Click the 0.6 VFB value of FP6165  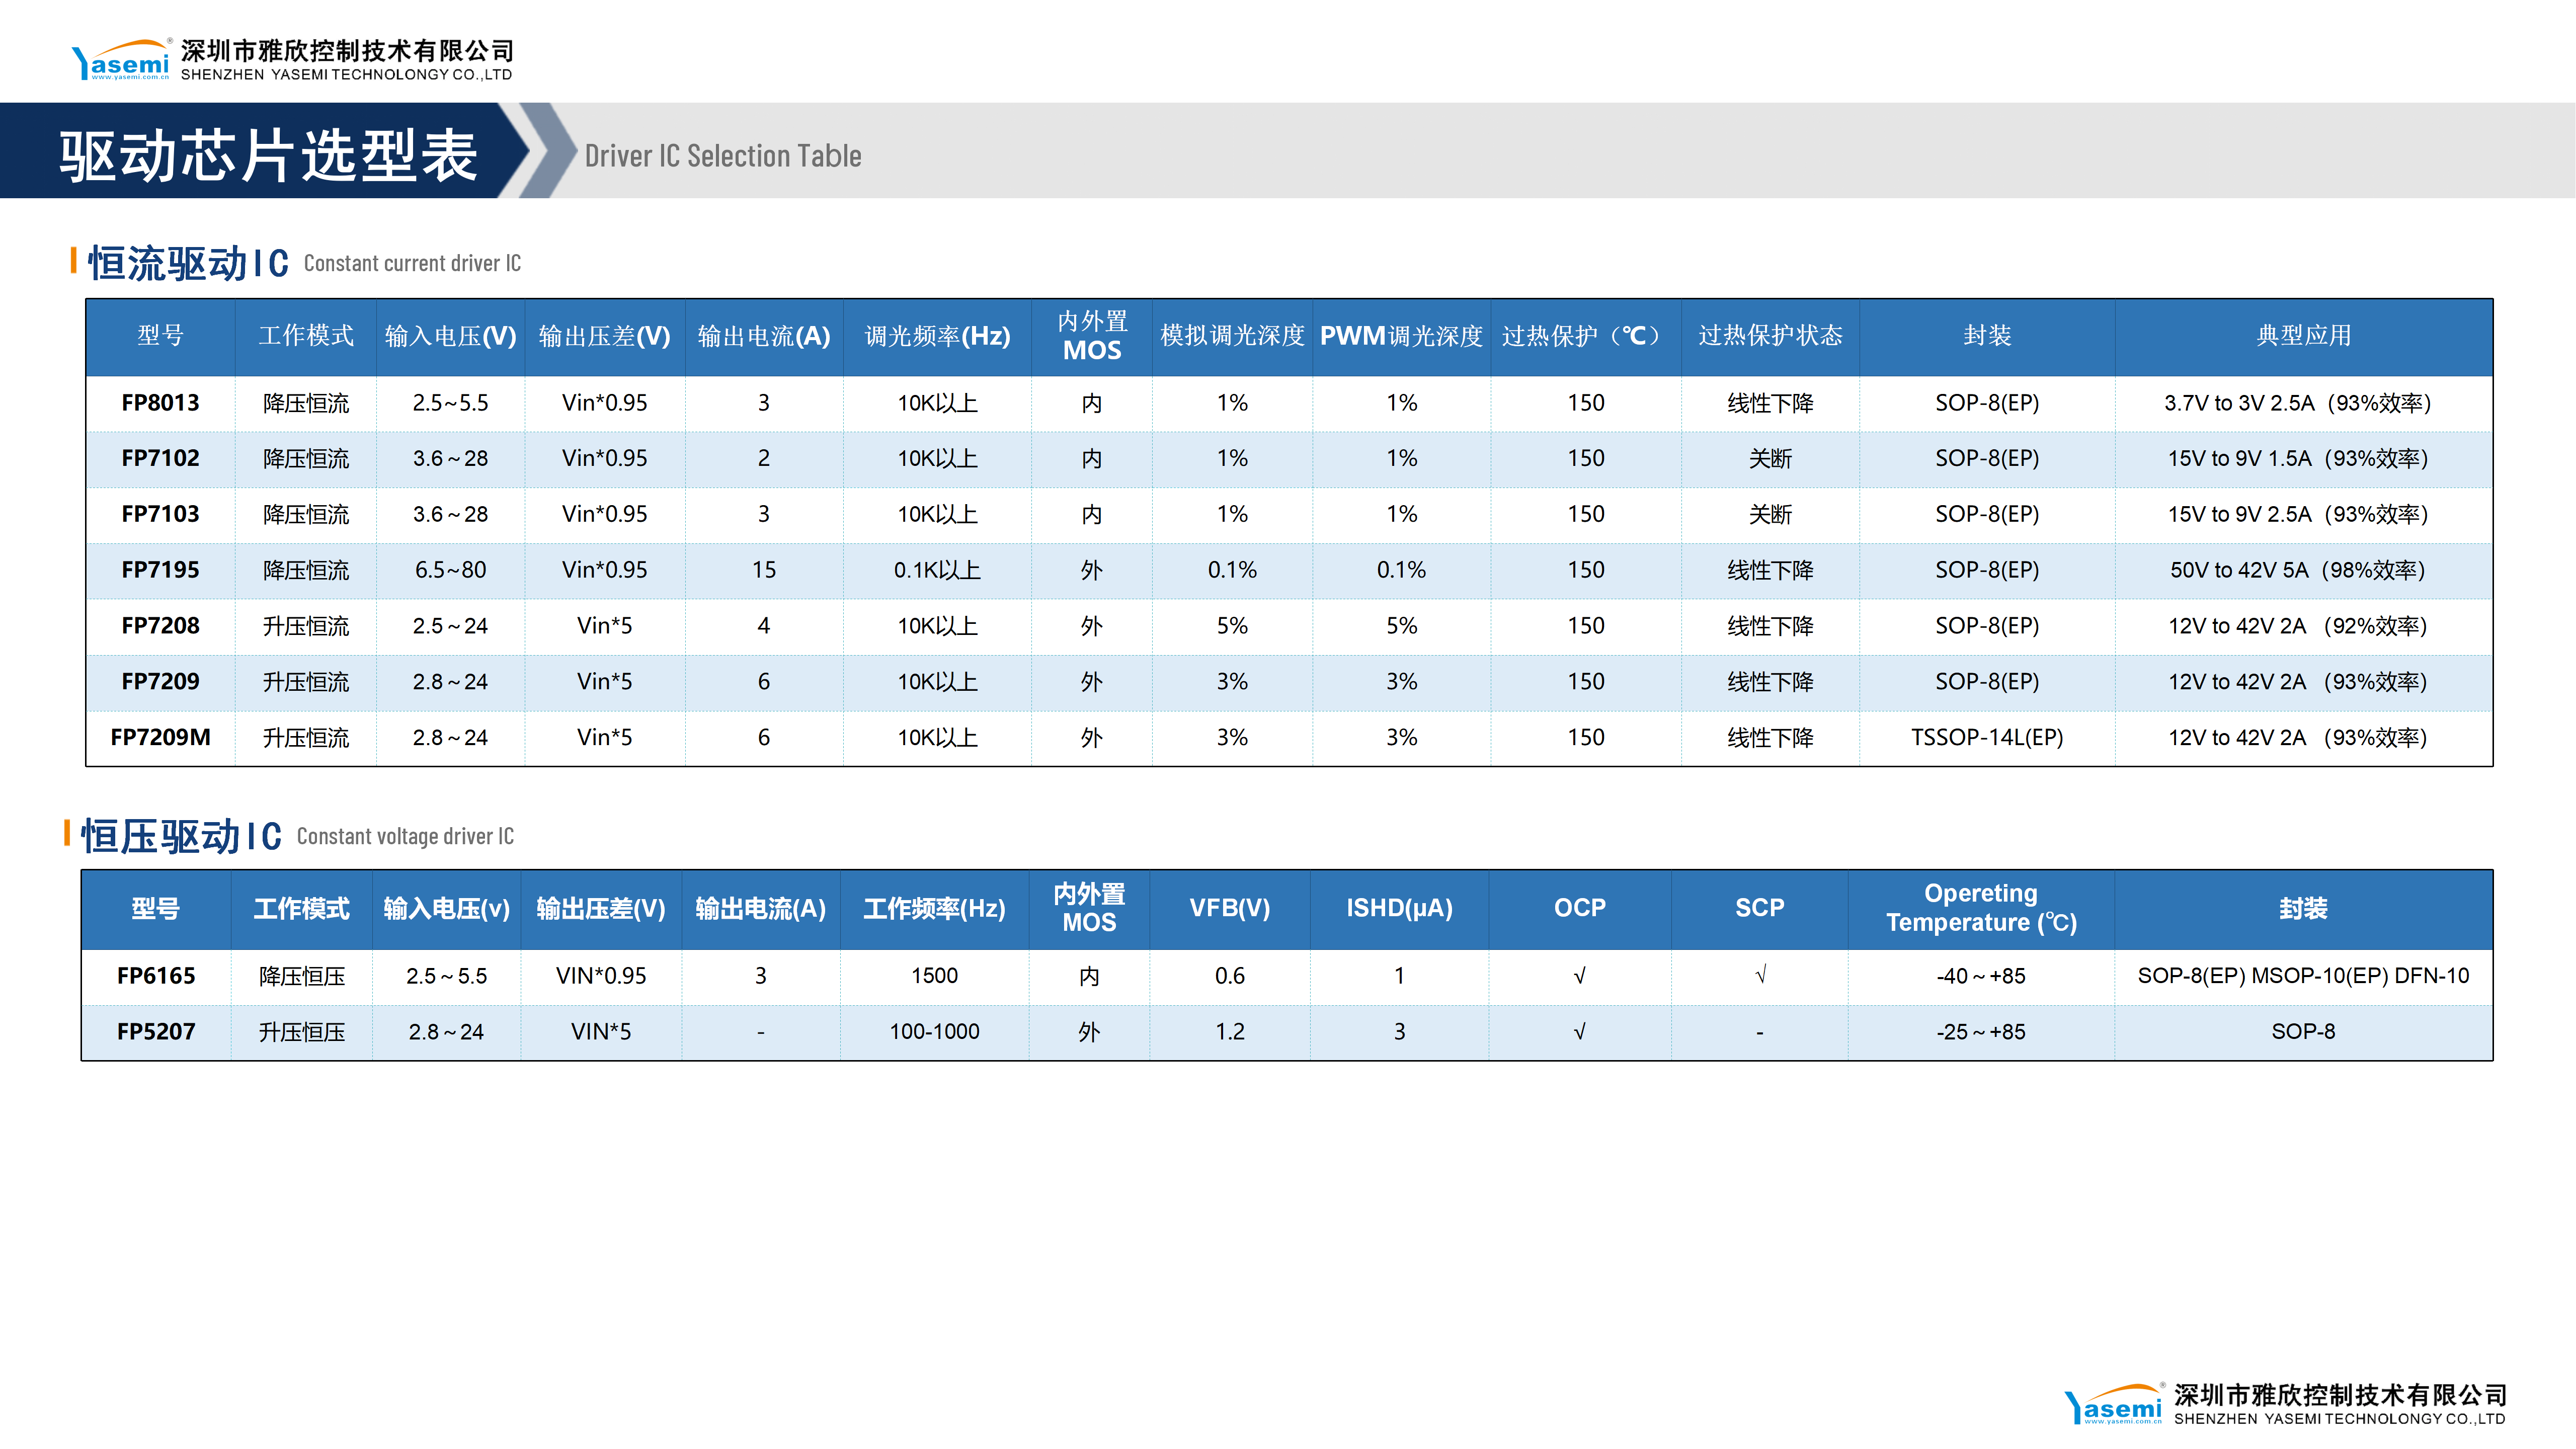pos(1229,976)
